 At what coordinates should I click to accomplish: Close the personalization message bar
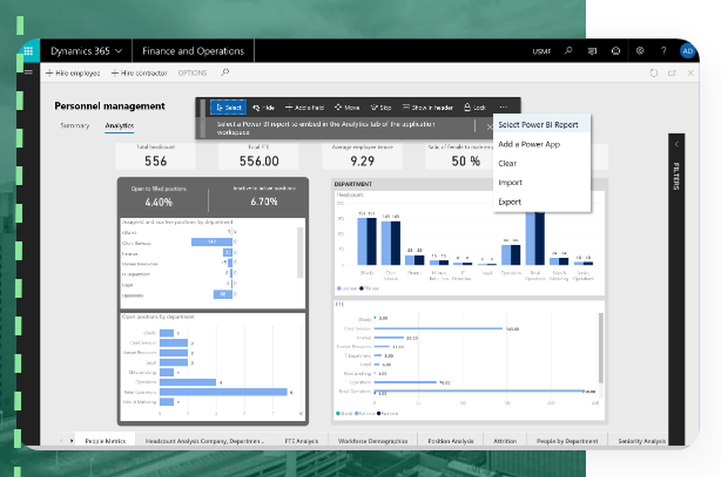pos(490,128)
